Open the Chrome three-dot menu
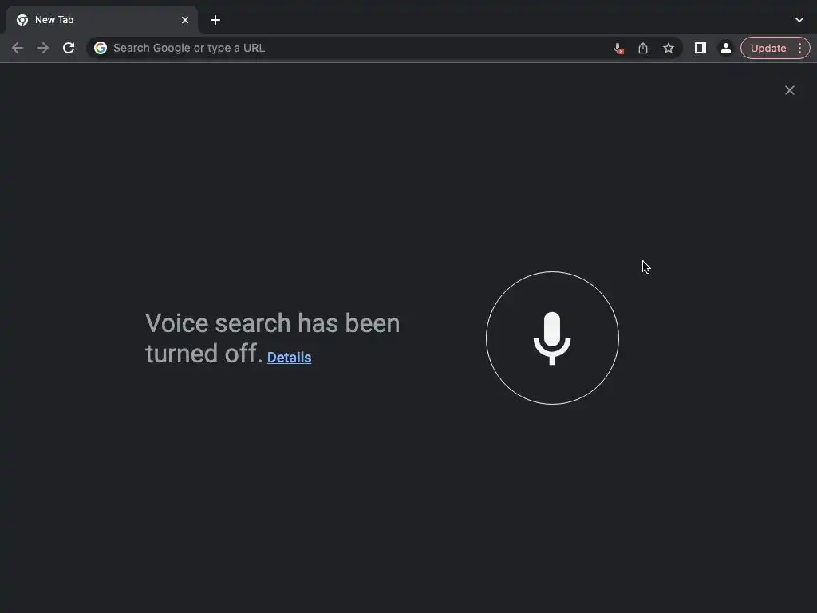Viewport: 817px width, 613px height. tap(799, 49)
